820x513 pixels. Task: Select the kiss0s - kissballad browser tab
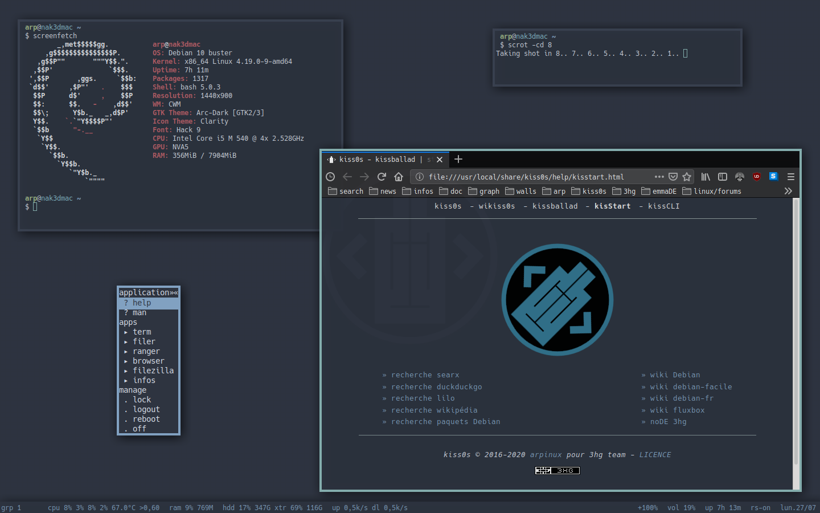tap(386, 160)
